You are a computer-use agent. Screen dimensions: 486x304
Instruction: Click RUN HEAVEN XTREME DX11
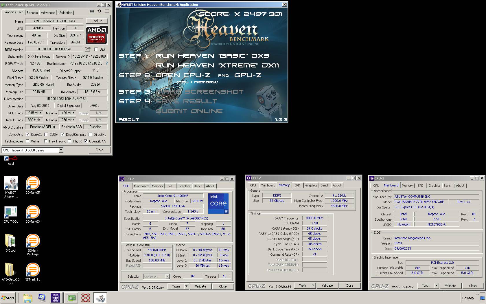tap(217, 65)
